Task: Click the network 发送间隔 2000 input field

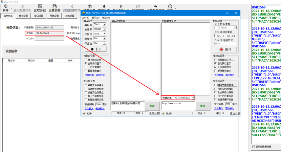Action: (228, 104)
